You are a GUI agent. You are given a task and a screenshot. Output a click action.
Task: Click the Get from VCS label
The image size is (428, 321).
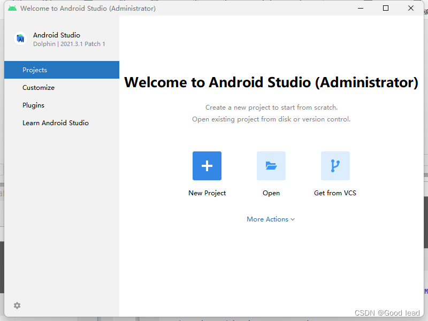point(335,193)
